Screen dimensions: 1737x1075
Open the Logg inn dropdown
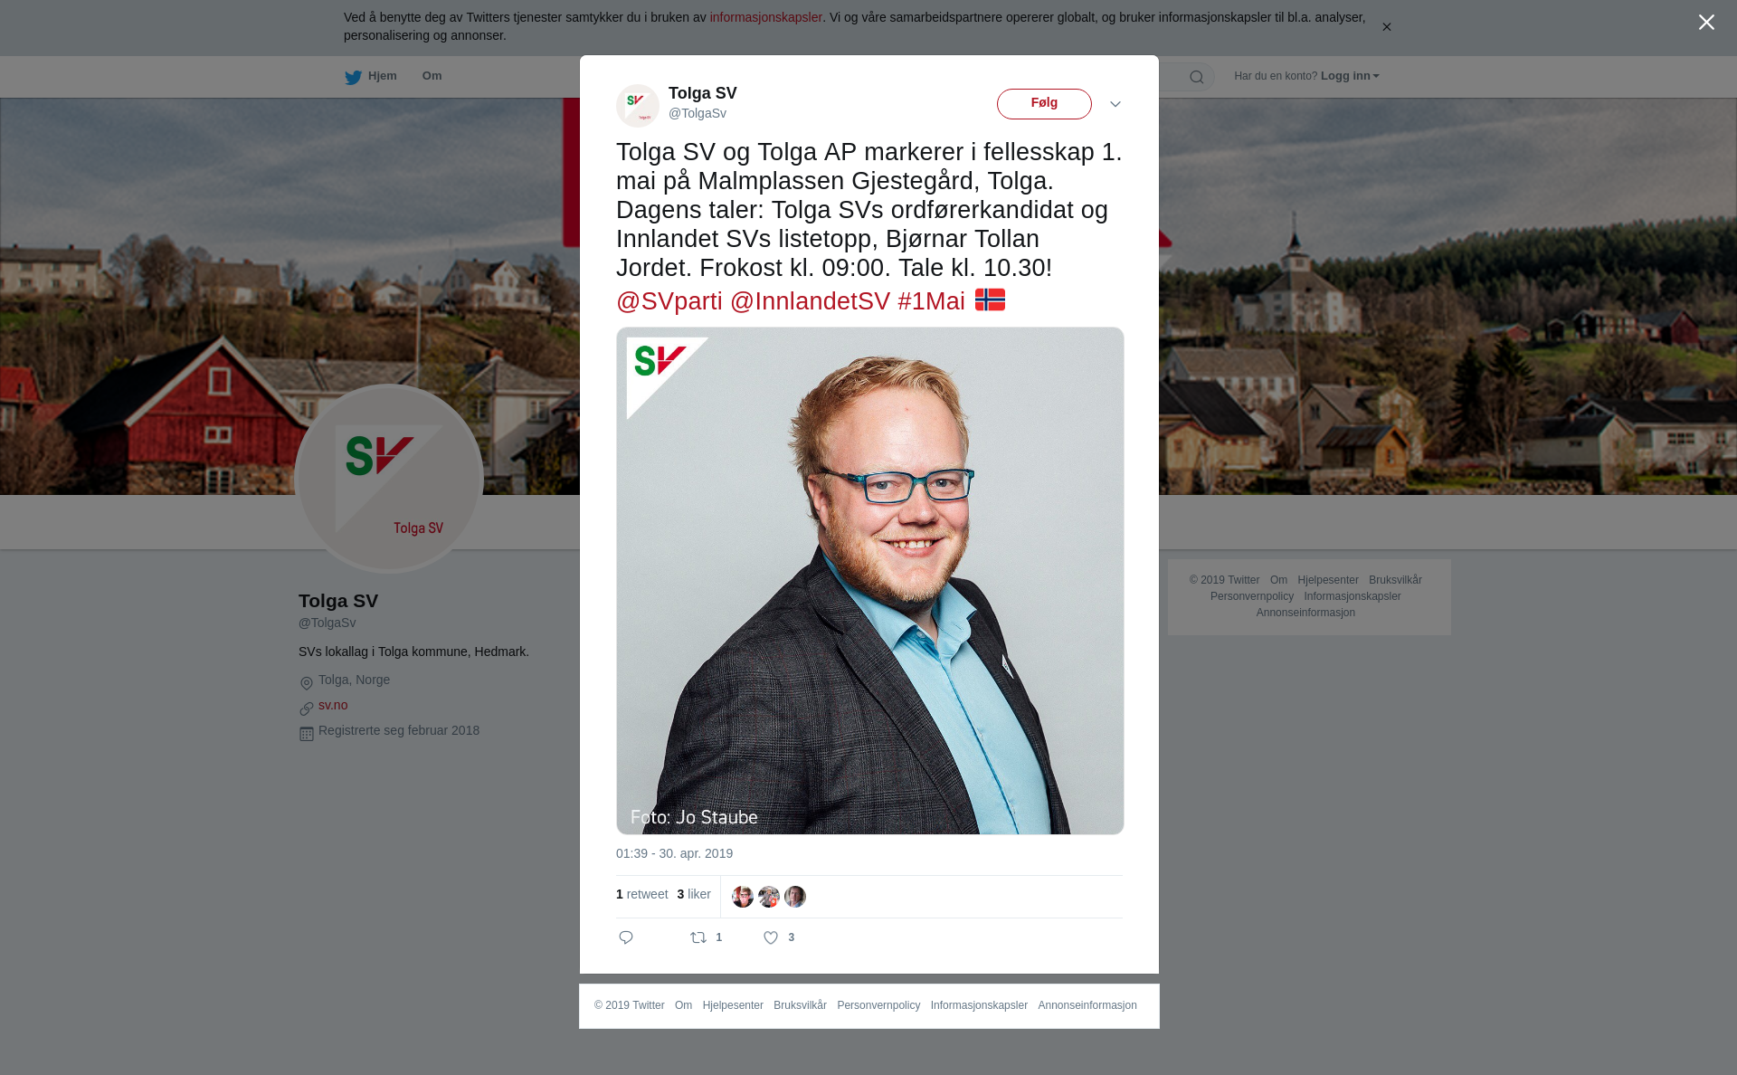1350,76
